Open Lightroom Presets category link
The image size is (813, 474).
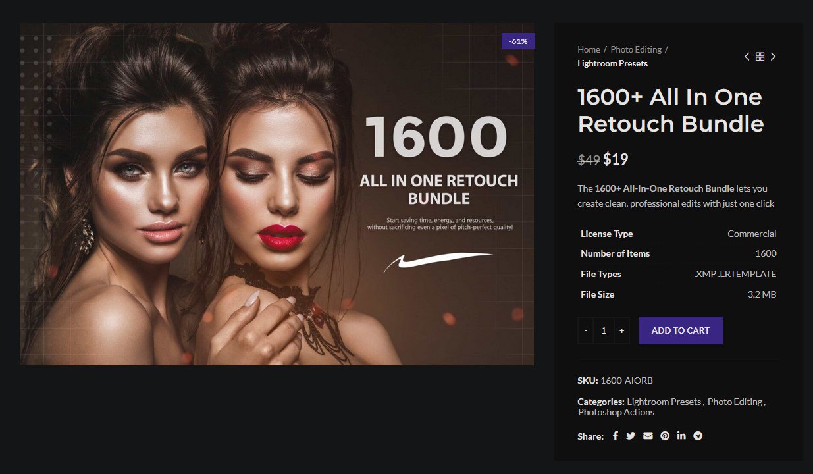pyautogui.click(x=664, y=402)
